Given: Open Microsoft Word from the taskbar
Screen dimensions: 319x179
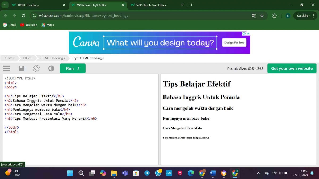Looking at the screenshot, I should click(213, 173).
